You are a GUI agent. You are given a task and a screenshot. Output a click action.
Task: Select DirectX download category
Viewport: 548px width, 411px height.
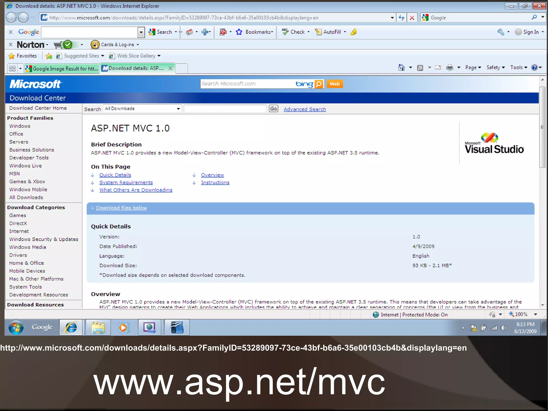(18, 223)
